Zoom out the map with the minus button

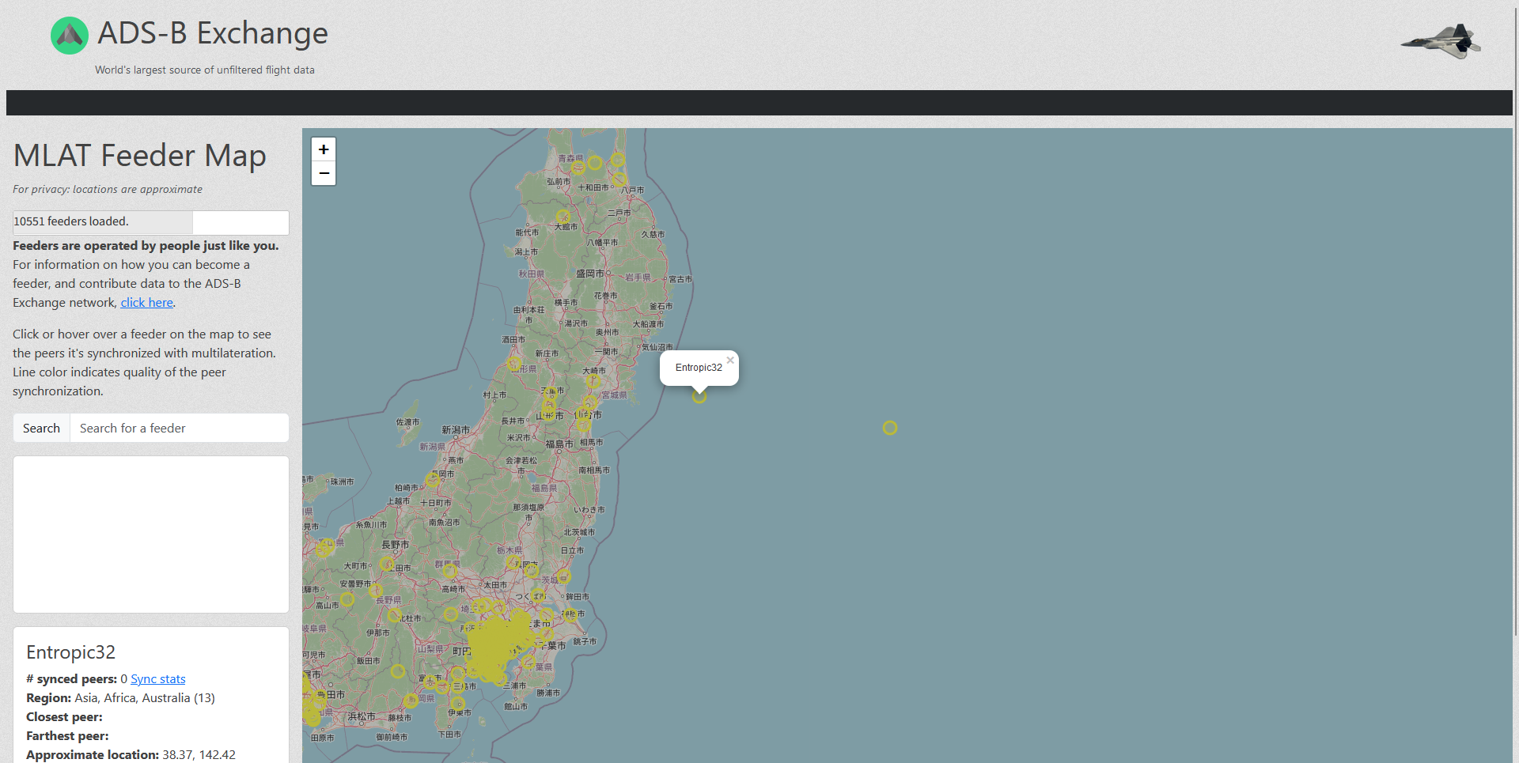(324, 173)
